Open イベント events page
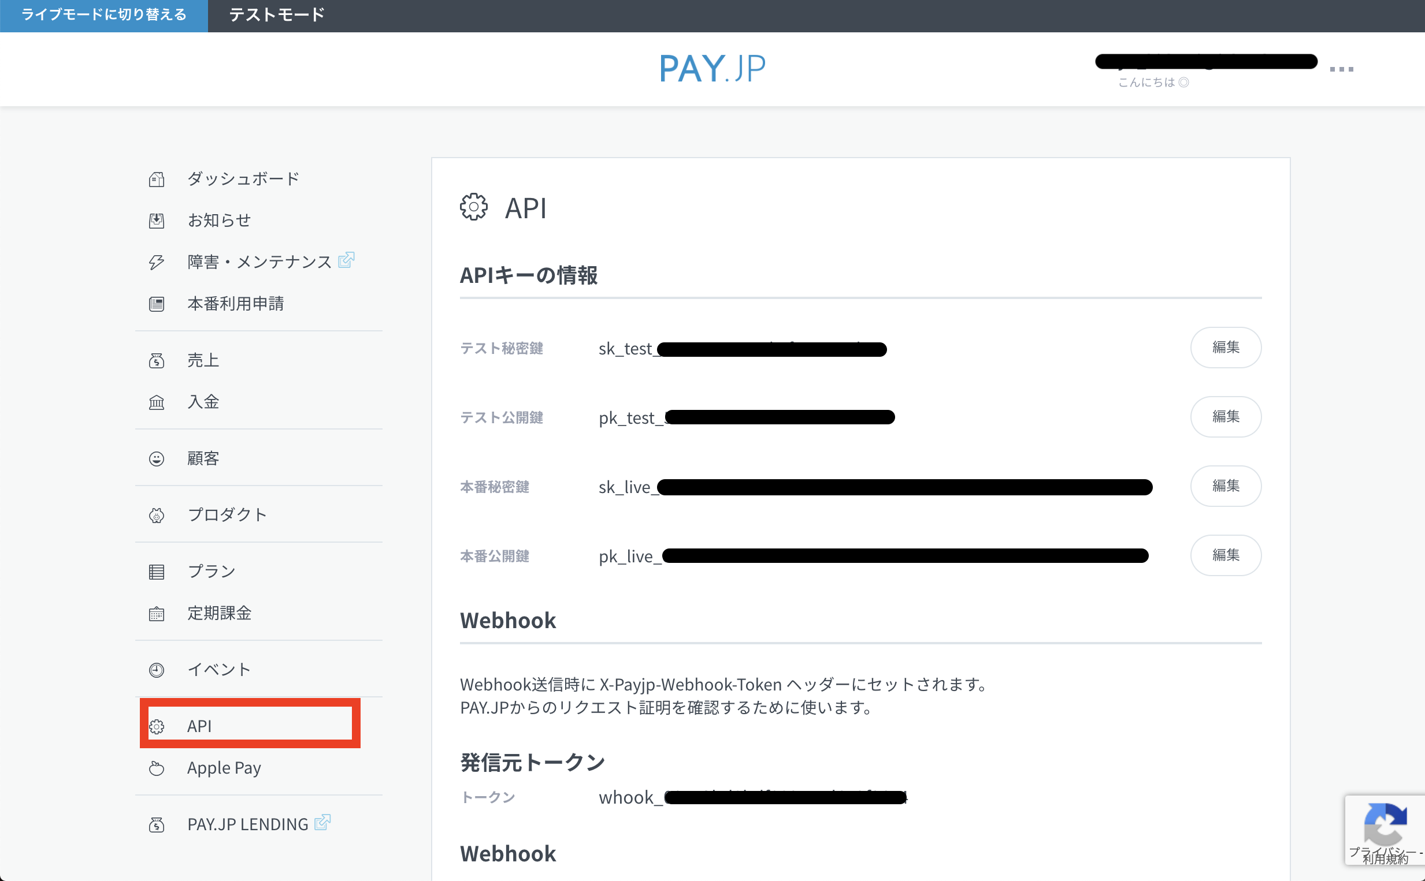This screenshot has width=1425, height=881. [x=219, y=670]
